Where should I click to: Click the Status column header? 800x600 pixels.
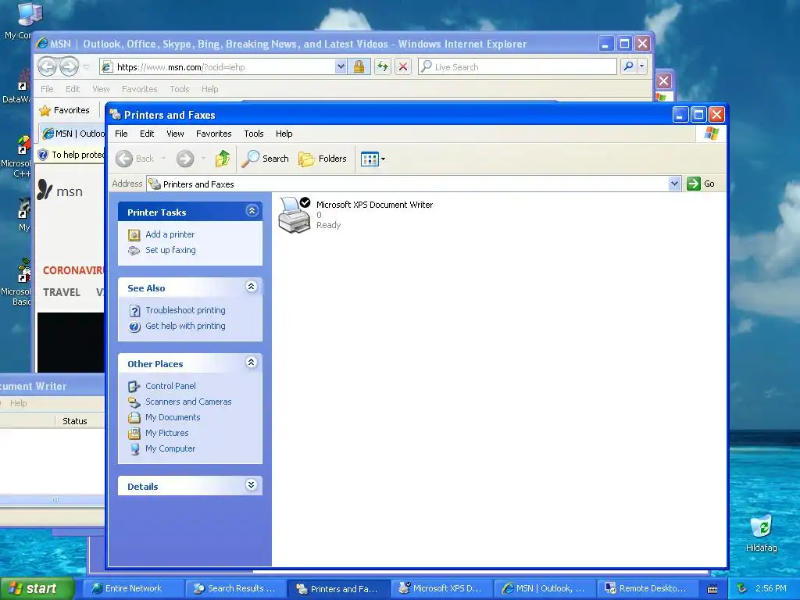tap(75, 421)
